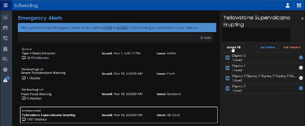Open the layouts sidebar icon

coord(5,38)
